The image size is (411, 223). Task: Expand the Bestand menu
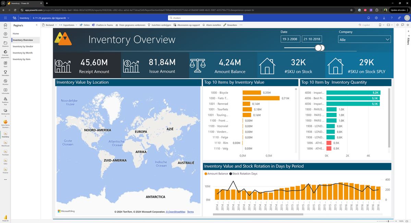50,25
